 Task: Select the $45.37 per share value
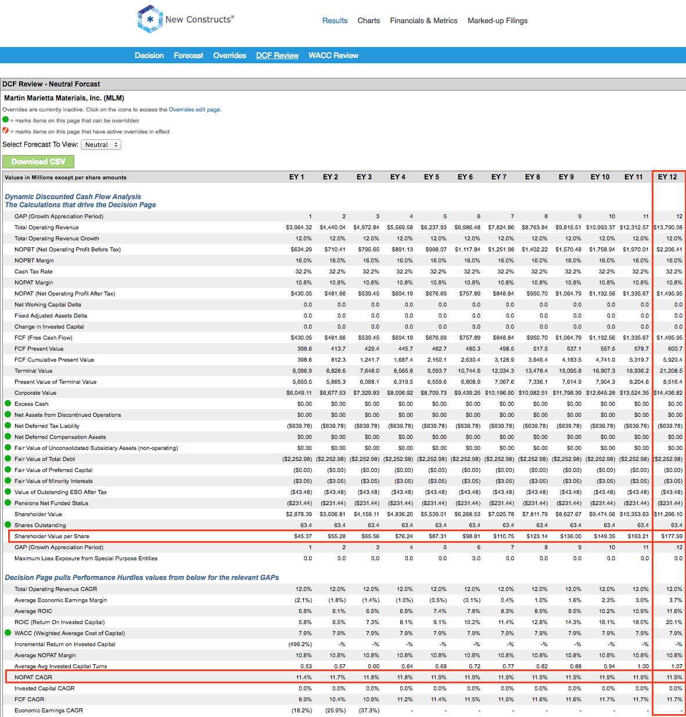pyautogui.click(x=303, y=536)
